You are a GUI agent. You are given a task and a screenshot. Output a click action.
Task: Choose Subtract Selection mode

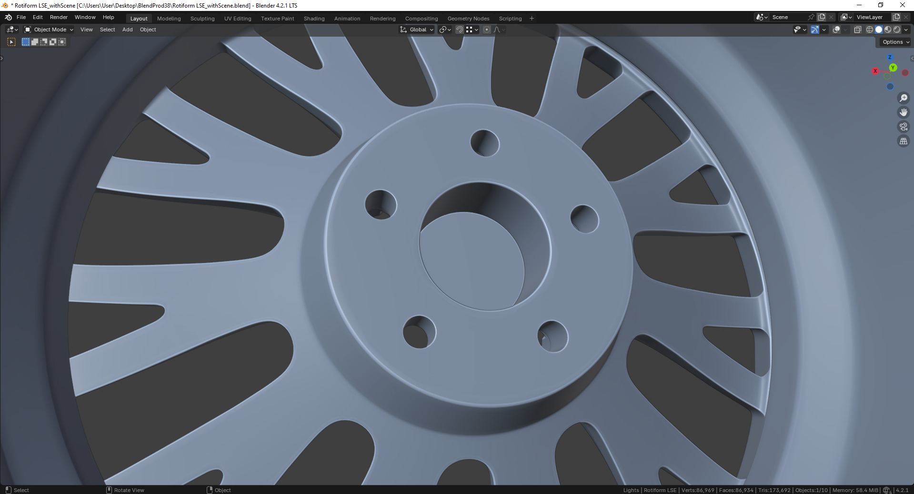click(44, 42)
